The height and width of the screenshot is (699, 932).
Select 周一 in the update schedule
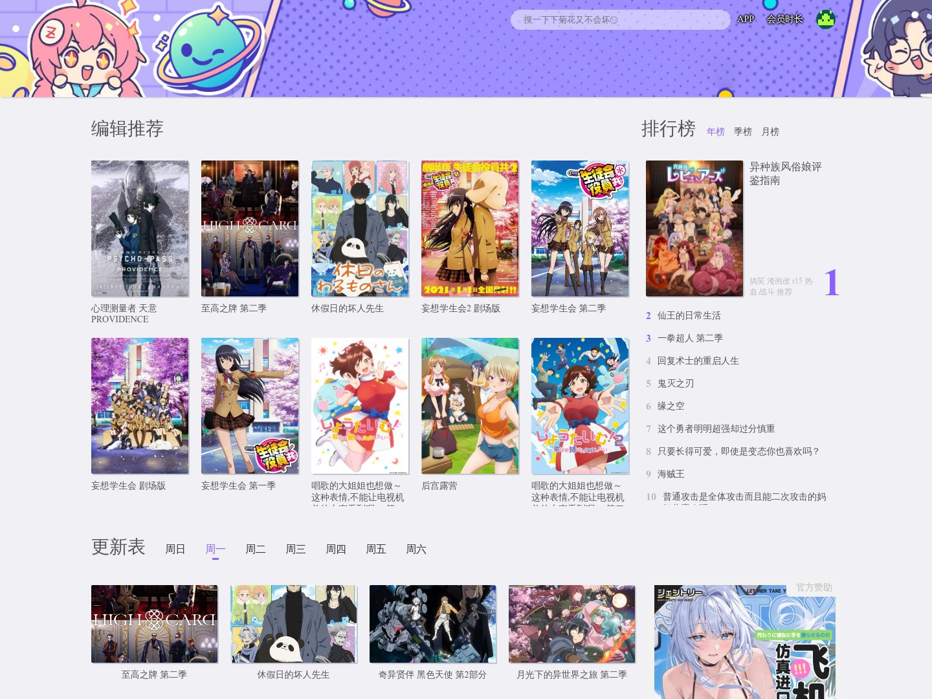(216, 549)
